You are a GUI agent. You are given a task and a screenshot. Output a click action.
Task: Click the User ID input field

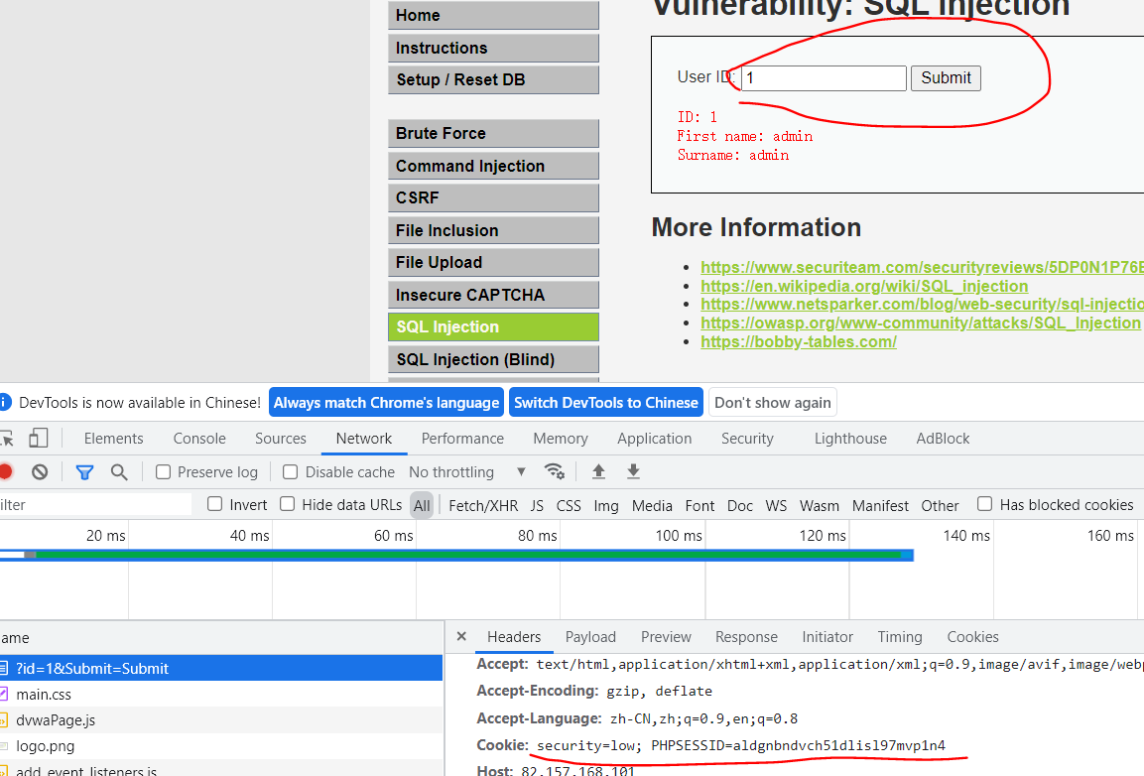824,78
